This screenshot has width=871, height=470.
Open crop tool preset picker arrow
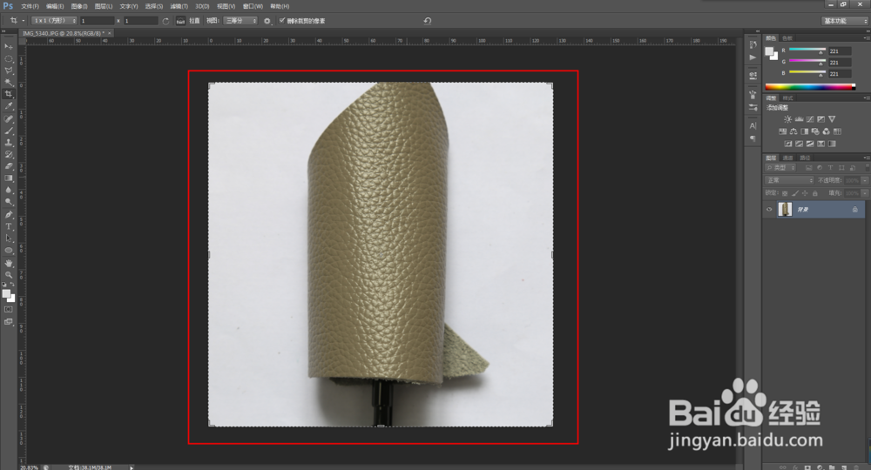click(24, 21)
